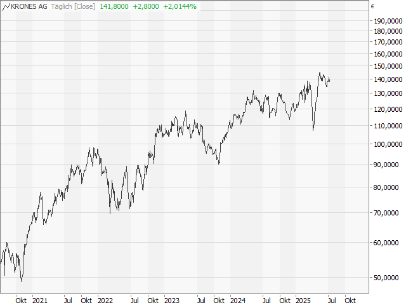This screenshot has width=406, height=305.
Task: Click the 70,0000 price axis label
Action: pos(386,213)
